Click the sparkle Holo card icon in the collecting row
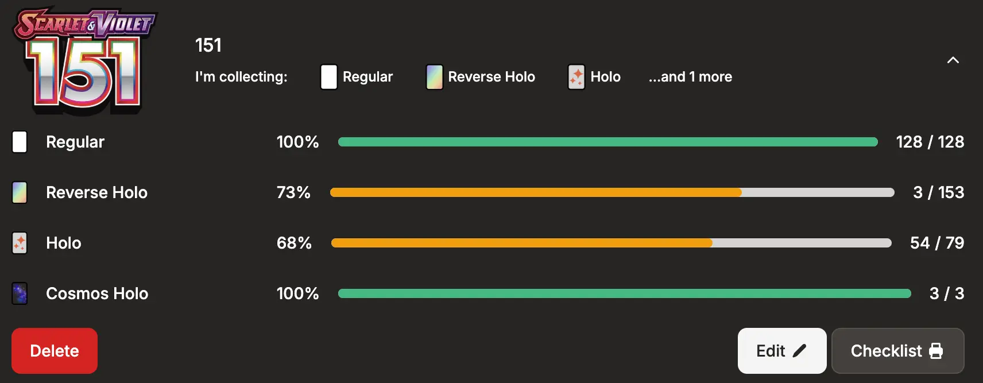Screen dimensions: 983x383 [x=576, y=77]
